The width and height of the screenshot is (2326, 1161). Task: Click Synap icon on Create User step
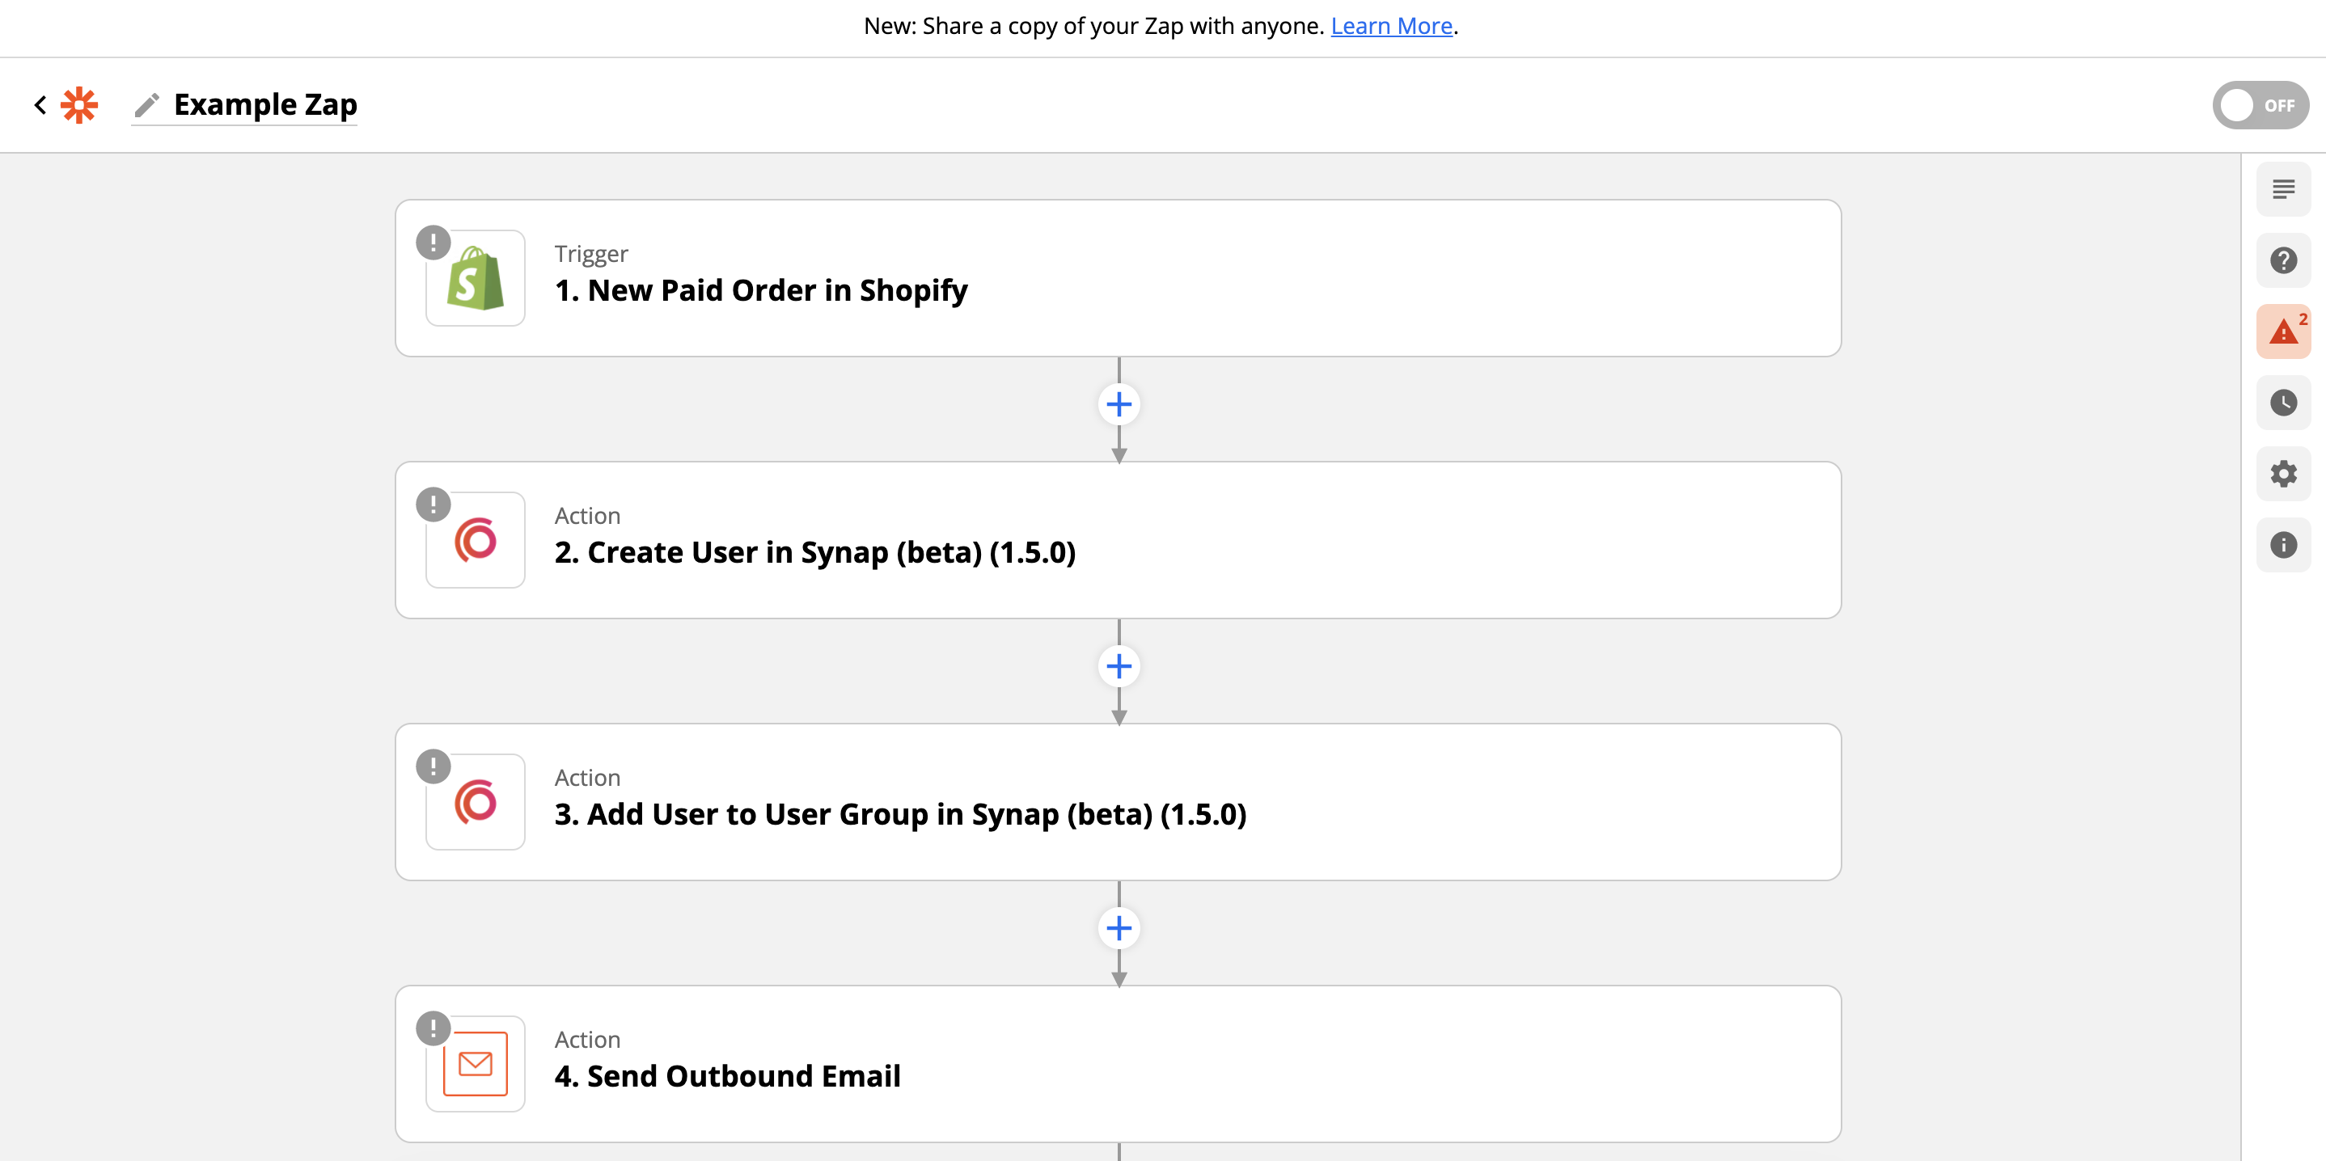coord(476,540)
